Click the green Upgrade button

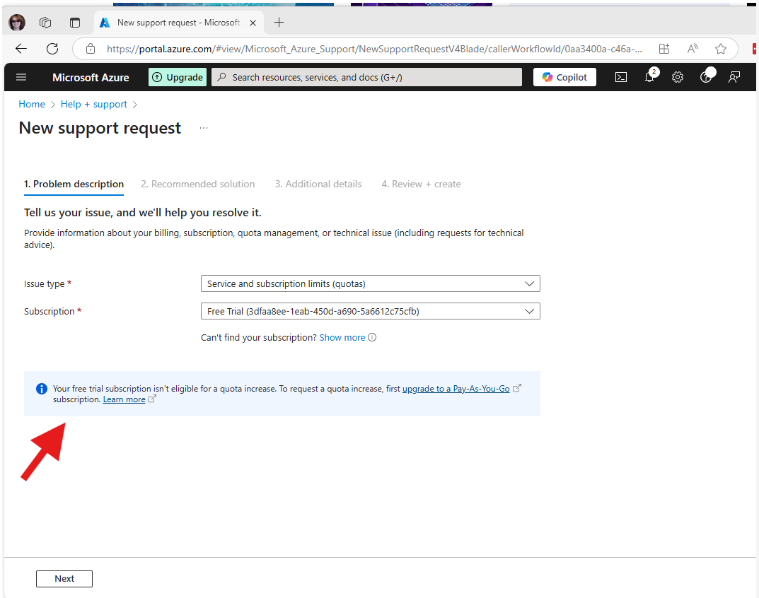[178, 78]
